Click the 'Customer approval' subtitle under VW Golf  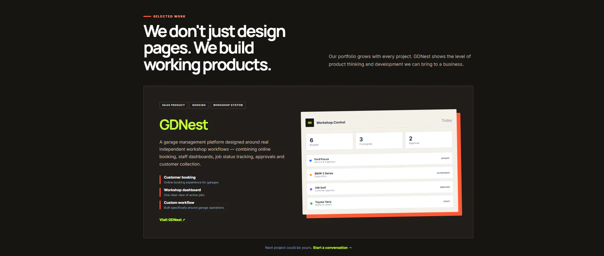click(324, 191)
